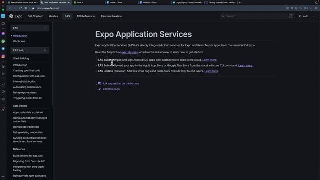320x180 pixels.
Task: Open App credentials explained page
Action: pos(28,112)
